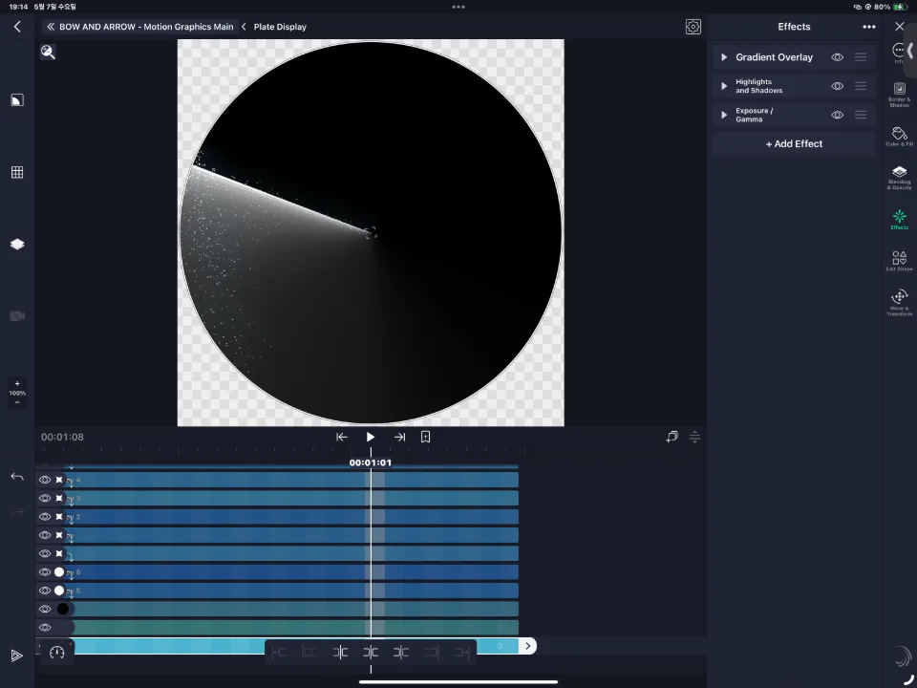Toggle the grid overlay icon
The width and height of the screenshot is (917, 688).
coord(17,172)
